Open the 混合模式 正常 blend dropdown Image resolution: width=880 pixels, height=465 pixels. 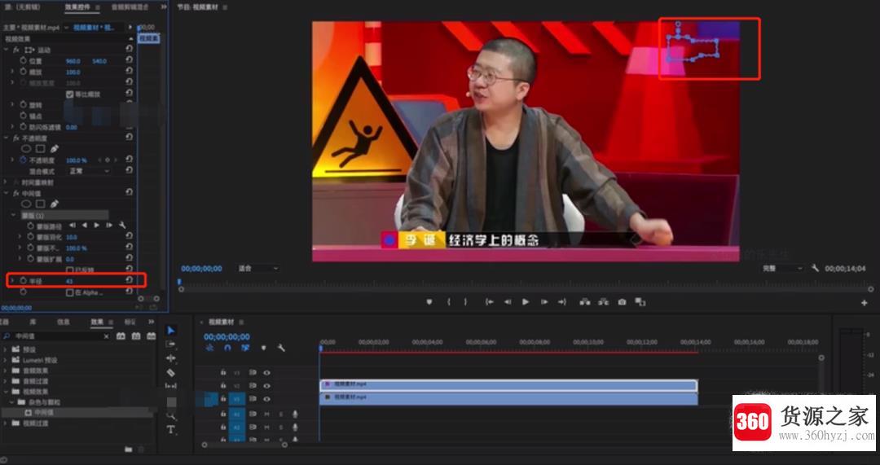[89, 171]
